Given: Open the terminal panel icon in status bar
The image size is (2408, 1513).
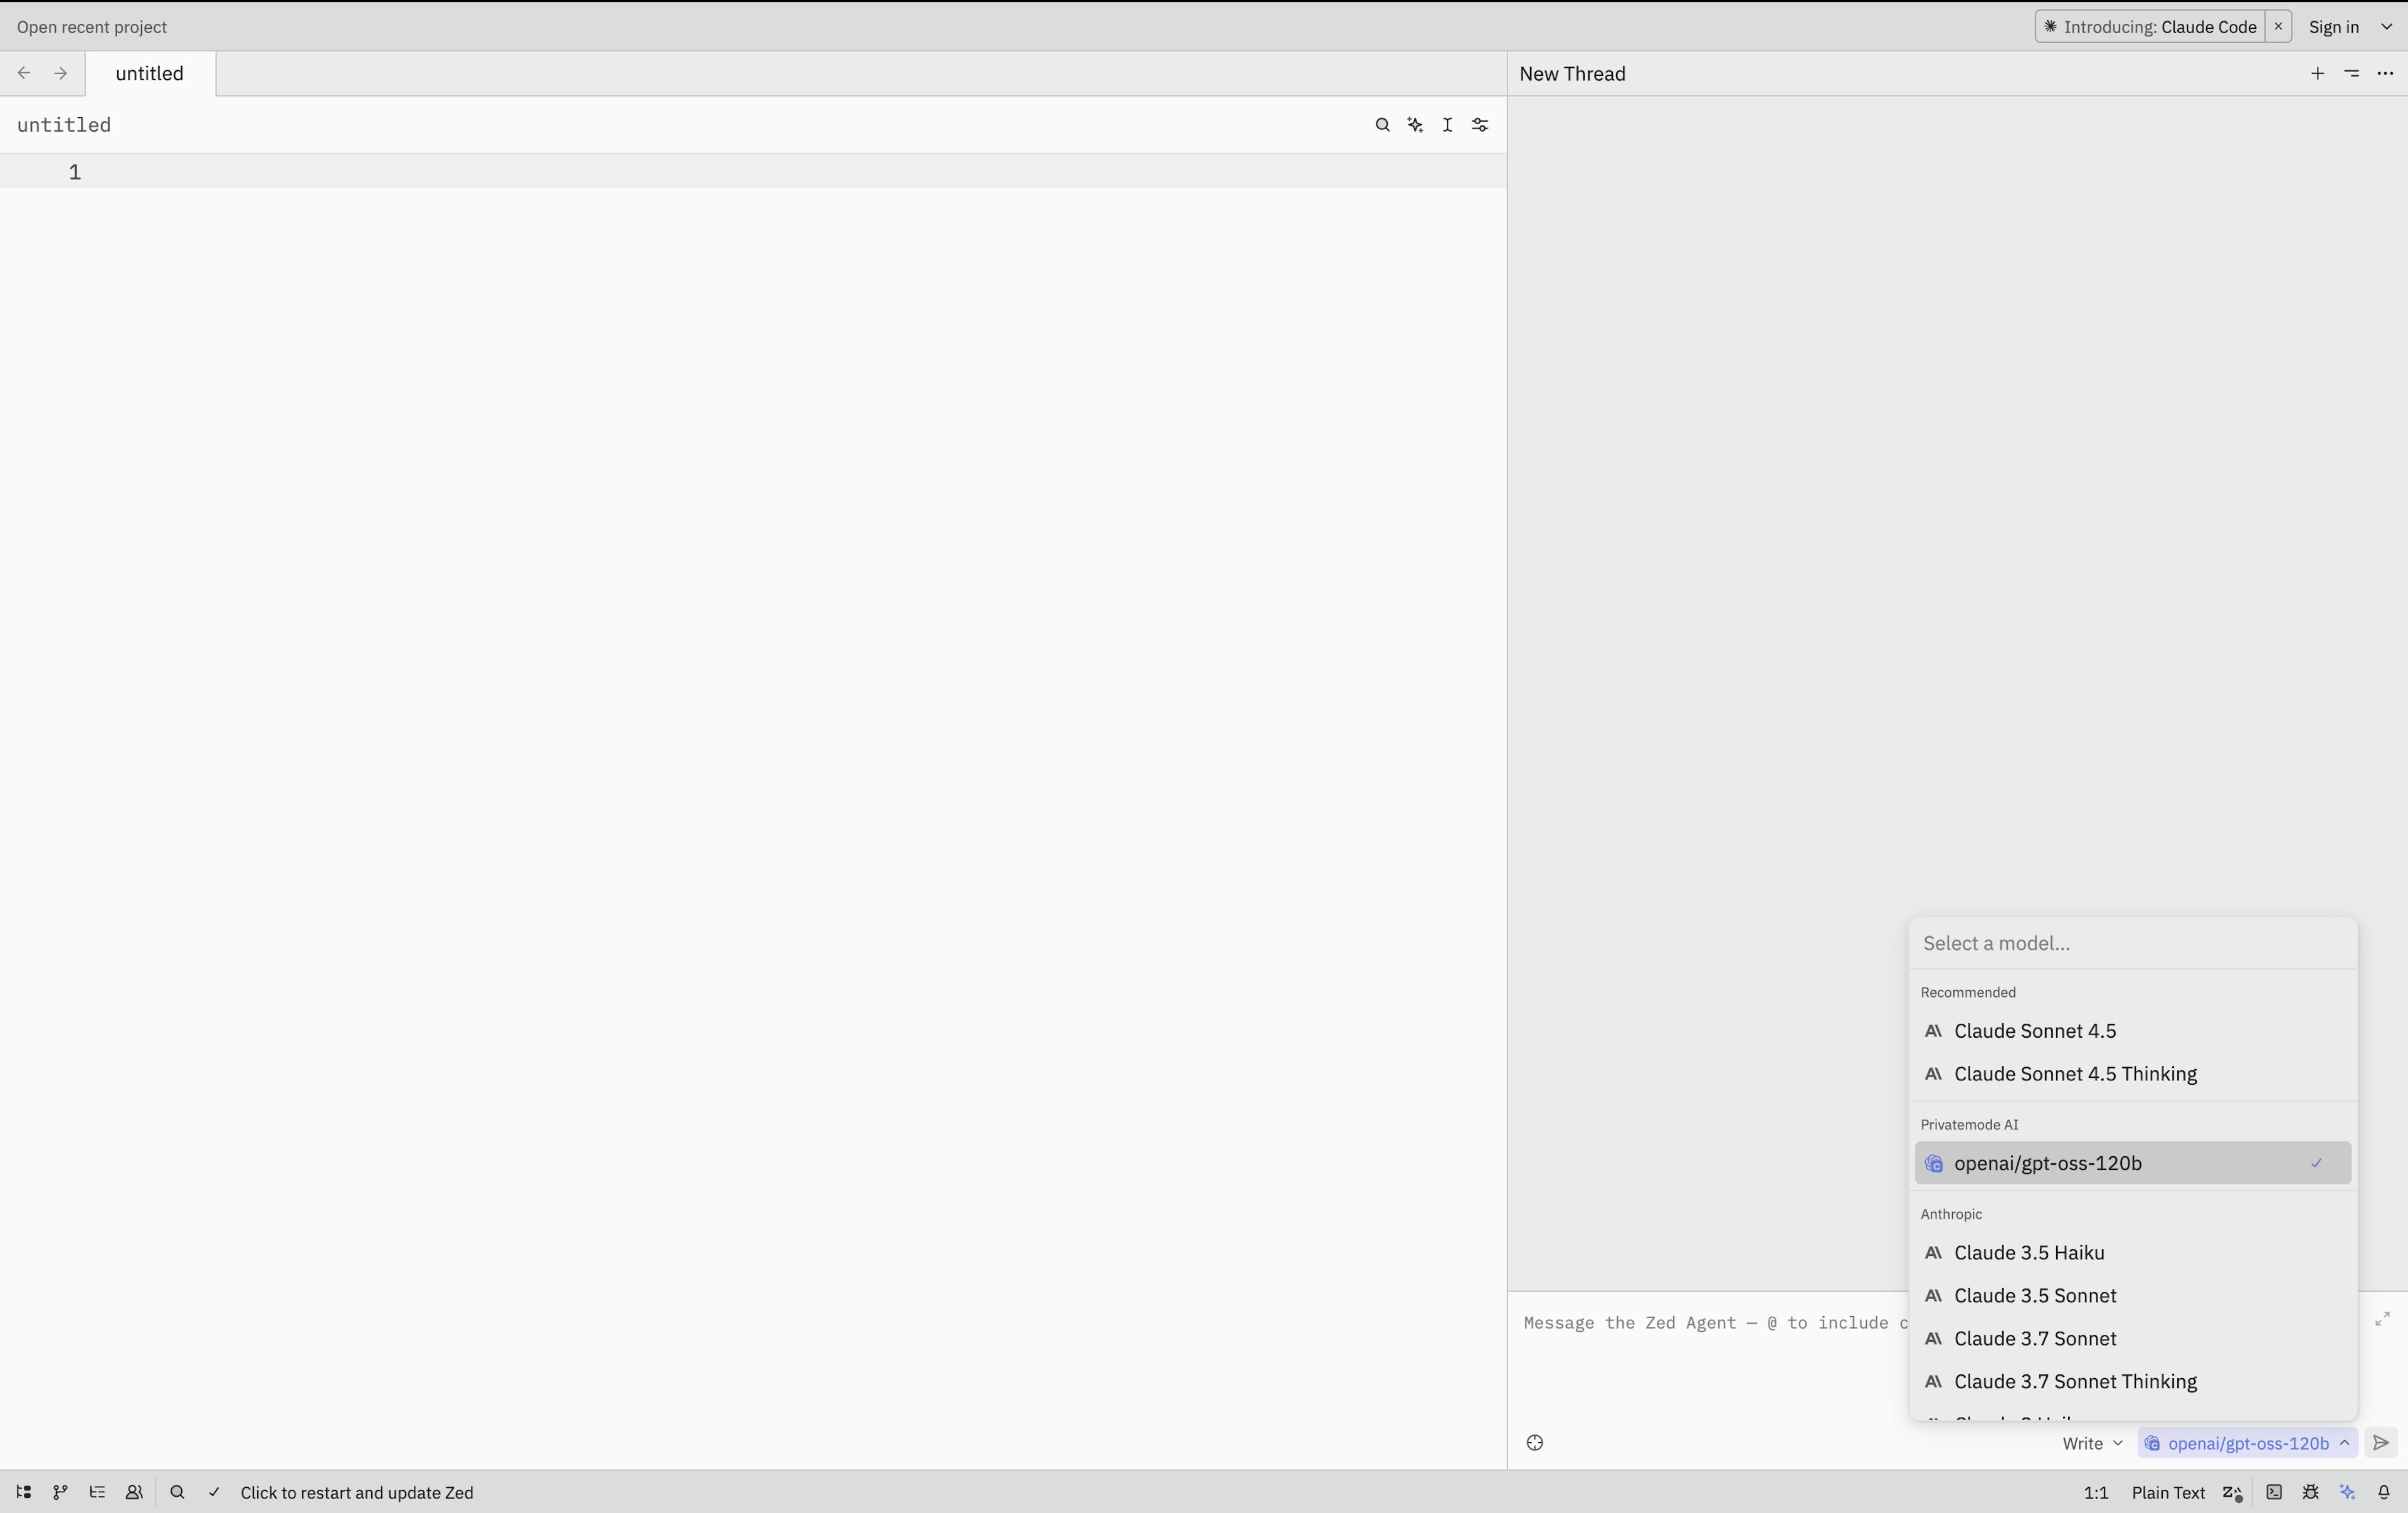Looking at the screenshot, I should pos(2274,1492).
